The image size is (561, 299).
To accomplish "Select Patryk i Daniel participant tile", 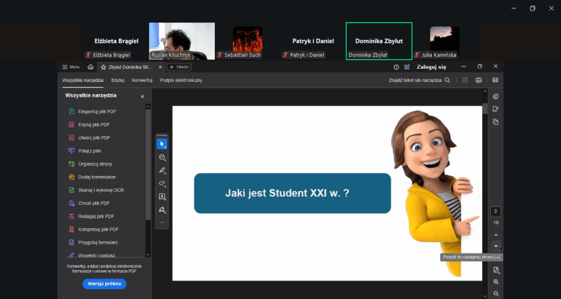I will pos(313,41).
